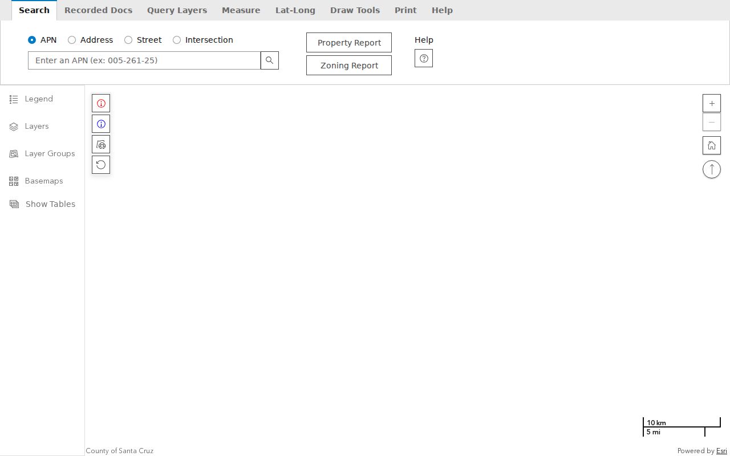Switch to the Recorded Docs tab
Image resolution: width=730 pixels, height=456 pixels.
[98, 10]
